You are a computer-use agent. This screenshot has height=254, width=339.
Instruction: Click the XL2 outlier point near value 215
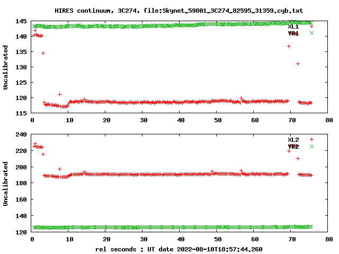(43, 154)
